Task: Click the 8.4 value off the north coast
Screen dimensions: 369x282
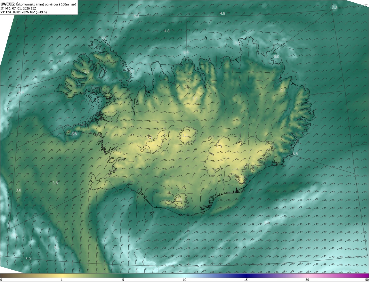Action: (186, 52)
